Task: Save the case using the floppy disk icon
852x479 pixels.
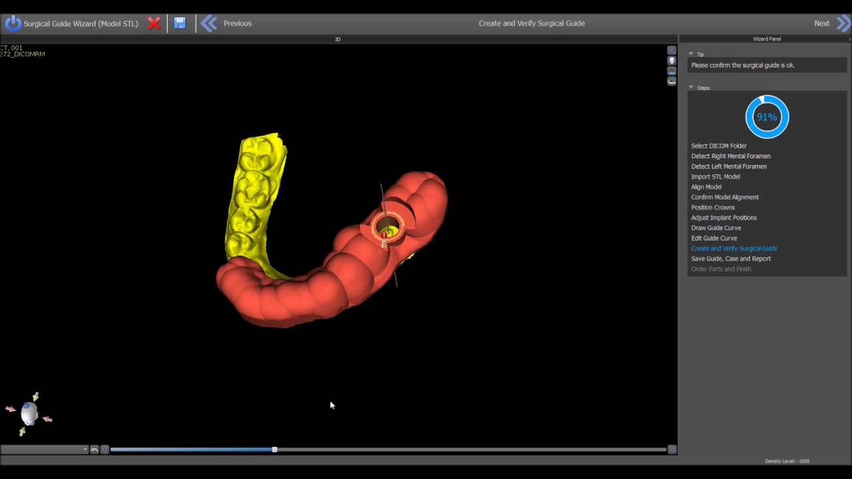Action: pos(180,23)
